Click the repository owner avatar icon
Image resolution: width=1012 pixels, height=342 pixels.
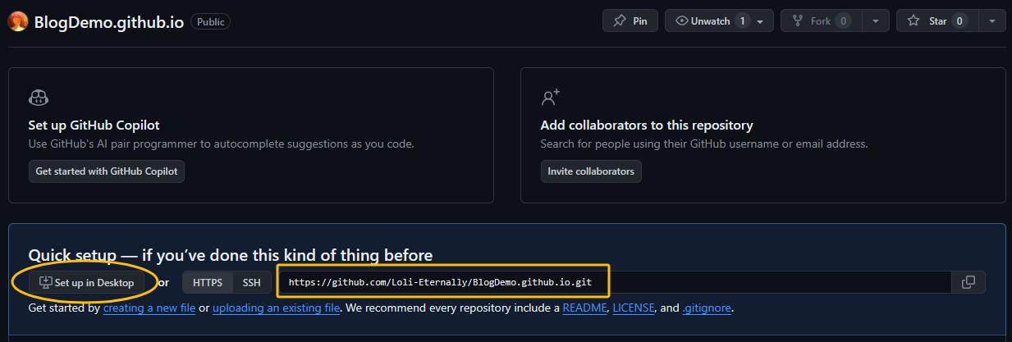pos(18,21)
